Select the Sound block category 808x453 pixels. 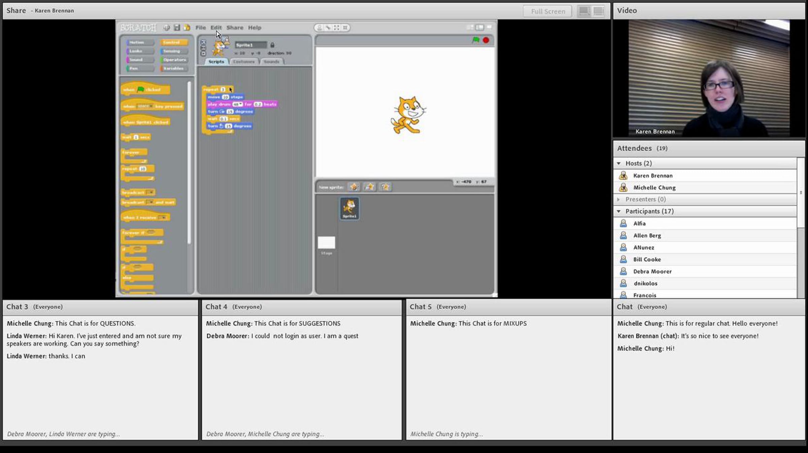pos(140,60)
